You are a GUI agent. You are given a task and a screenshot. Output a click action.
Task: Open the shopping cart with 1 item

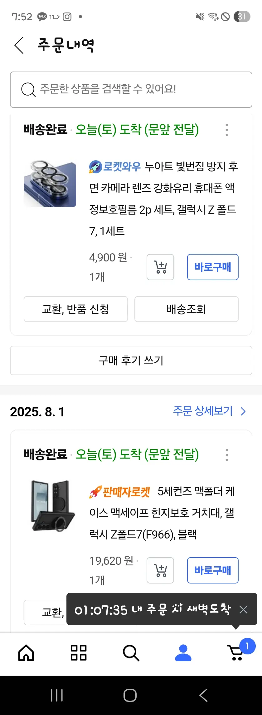(x=236, y=653)
